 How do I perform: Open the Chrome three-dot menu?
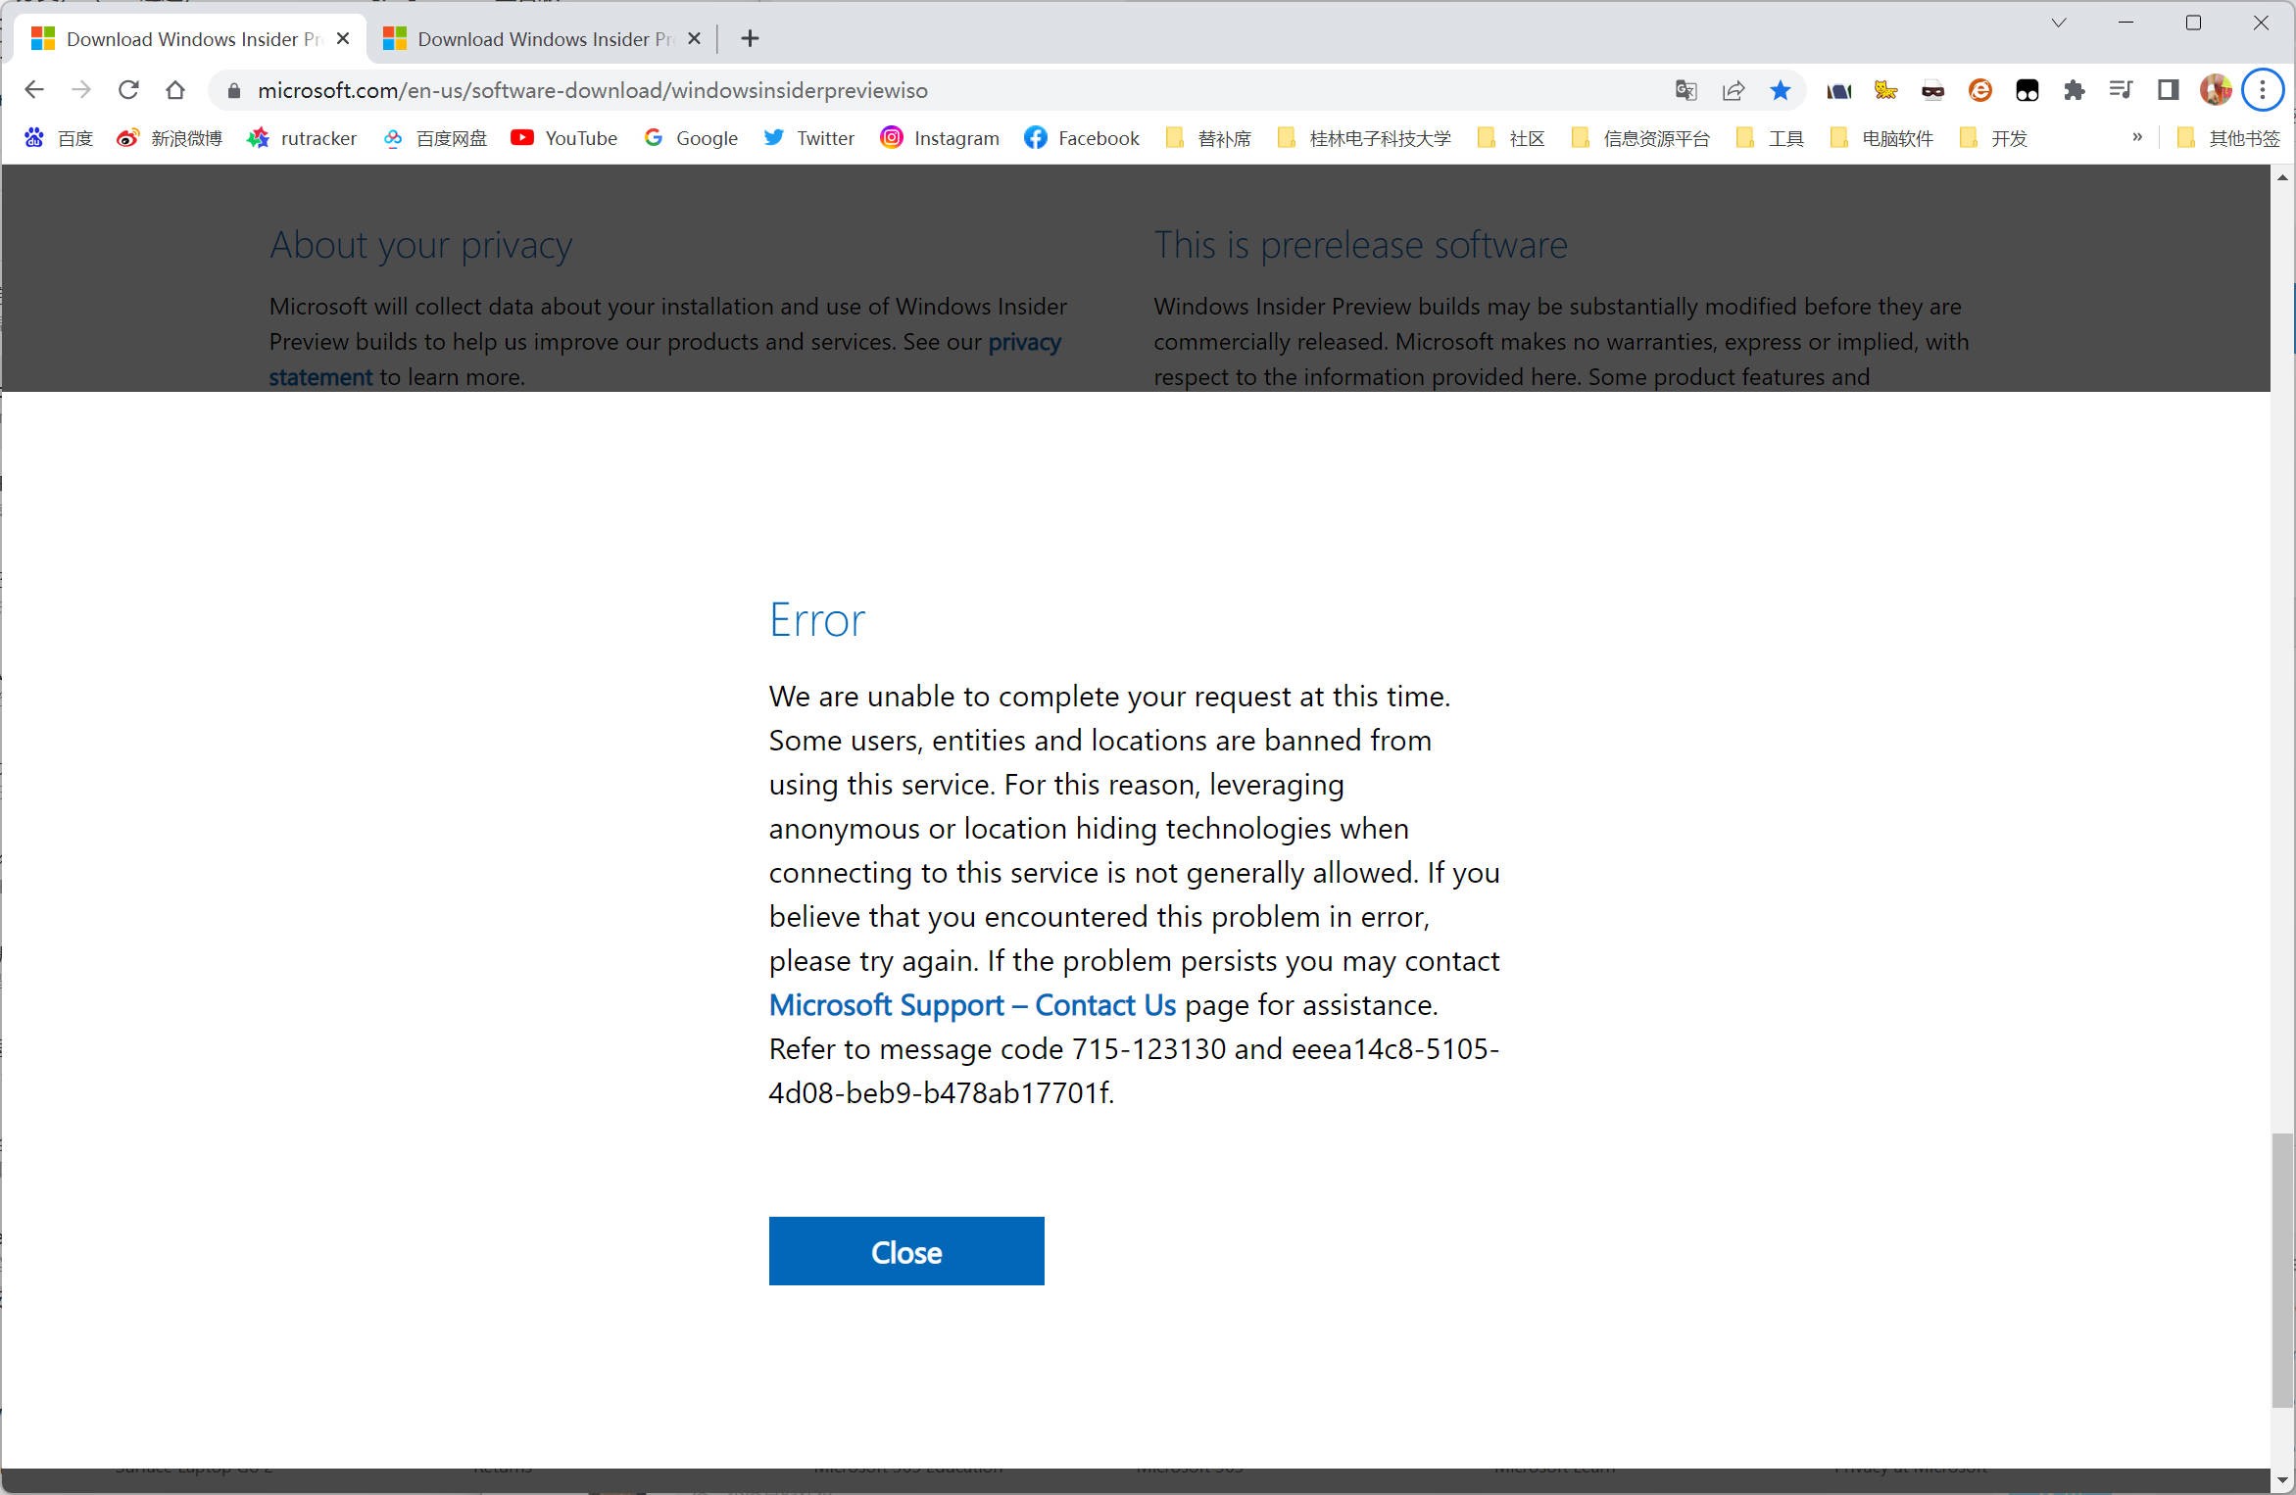tap(2263, 90)
